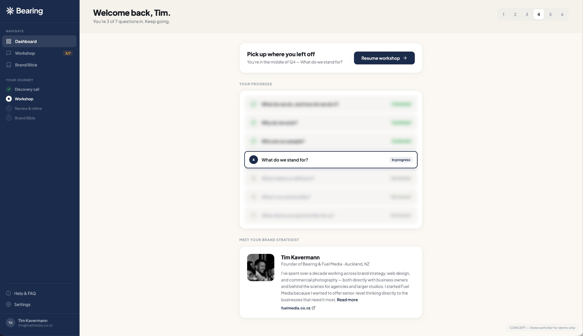Open Brand Bible using the book icon
Image resolution: width=583 pixels, height=336 pixels.
(8, 65)
